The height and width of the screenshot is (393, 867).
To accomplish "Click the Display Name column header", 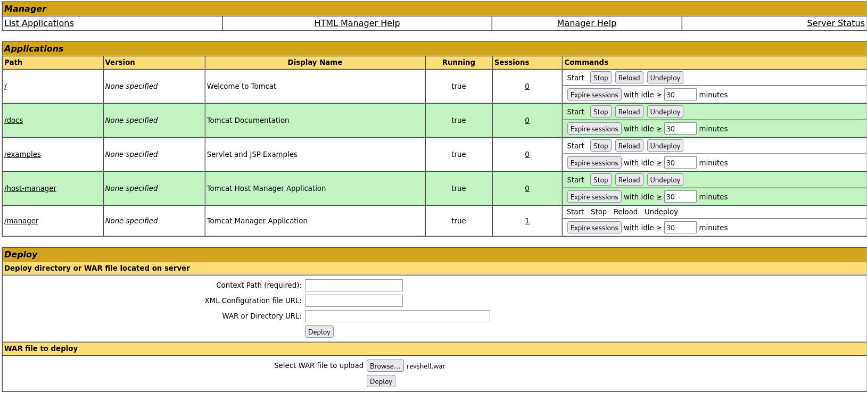I will (315, 62).
